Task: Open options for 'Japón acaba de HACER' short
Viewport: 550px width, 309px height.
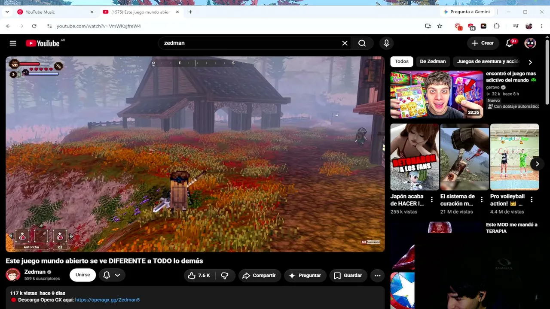Action: pyautogui.click(x=432, y=200)
